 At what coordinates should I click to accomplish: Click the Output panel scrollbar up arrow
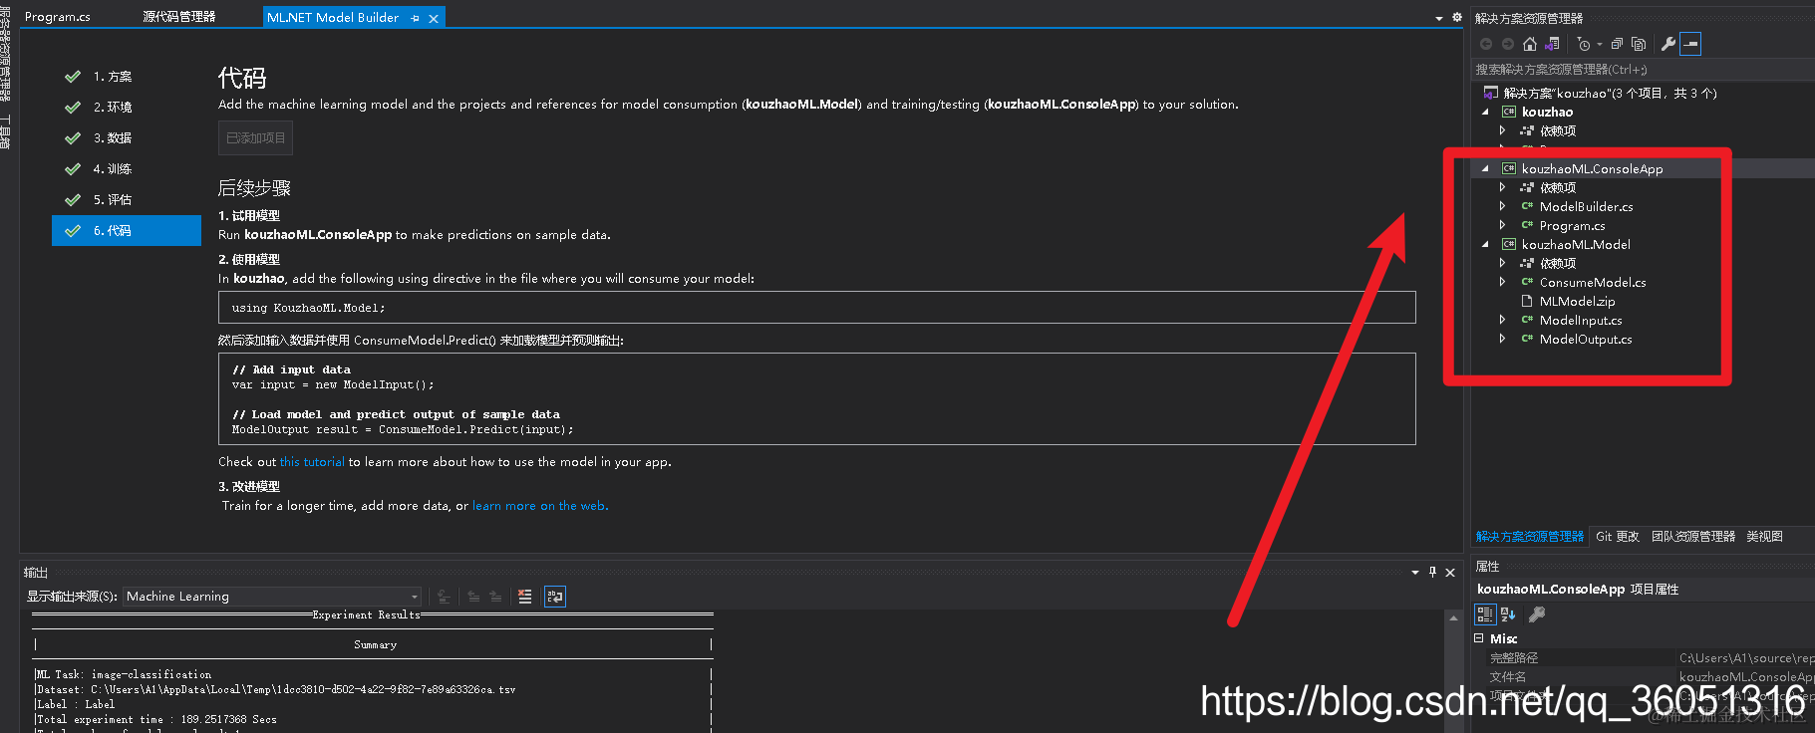(1453, 618)
